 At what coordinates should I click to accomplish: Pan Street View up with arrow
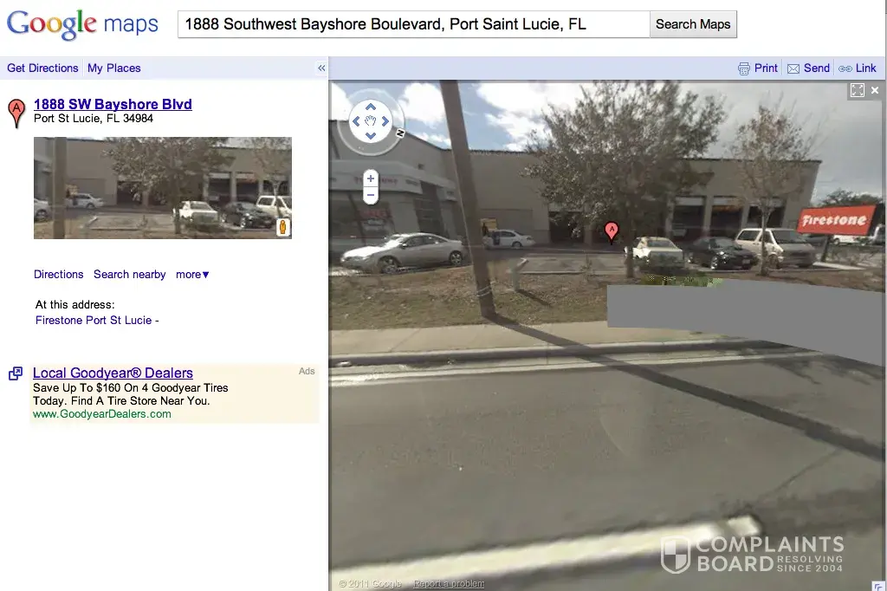pyautogui.click(x=371, y=107)
